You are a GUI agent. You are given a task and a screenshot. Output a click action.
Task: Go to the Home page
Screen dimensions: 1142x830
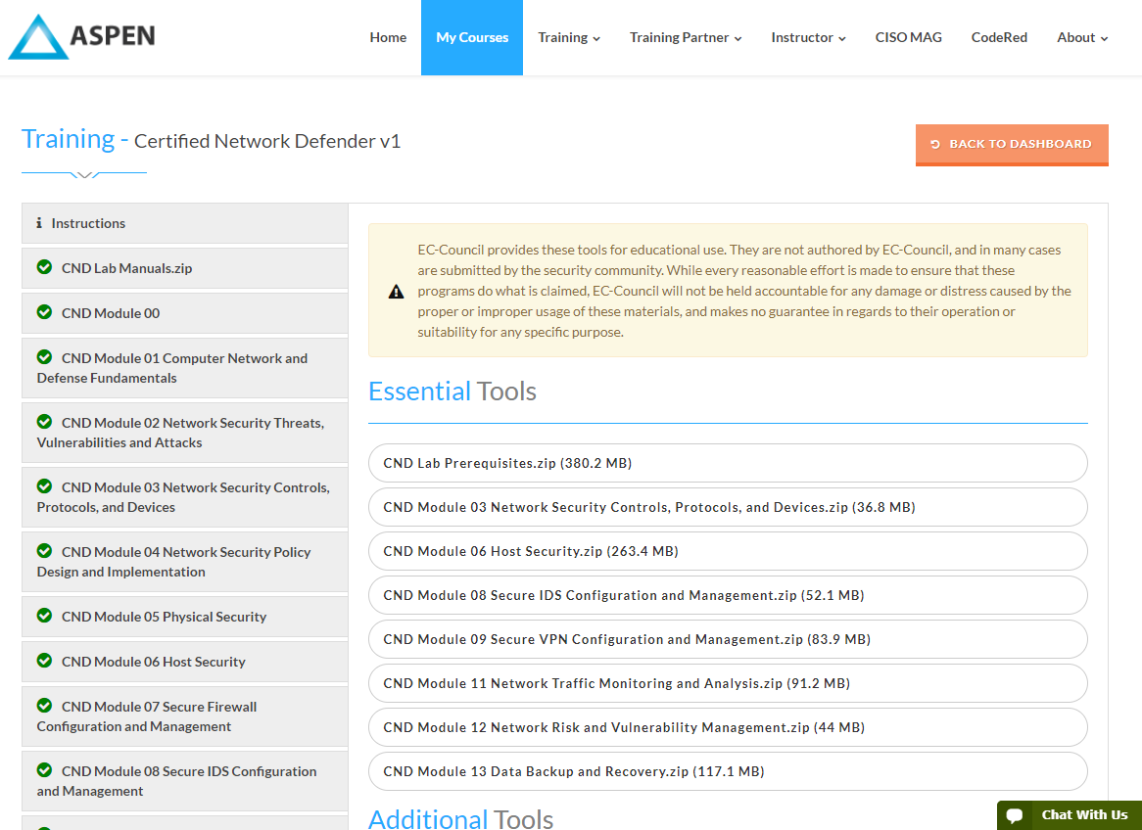pyautogui.click(x=388, y=38)
